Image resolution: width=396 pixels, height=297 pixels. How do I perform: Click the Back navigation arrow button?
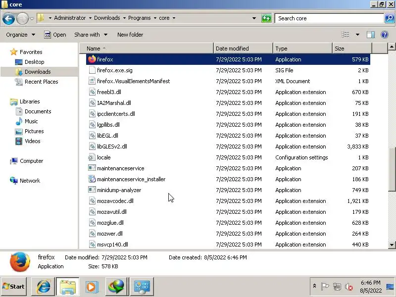click(x=8, y=18)
